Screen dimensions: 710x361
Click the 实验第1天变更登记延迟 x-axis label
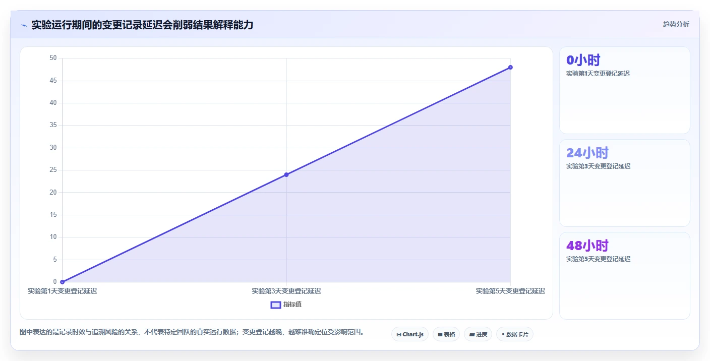62,291
